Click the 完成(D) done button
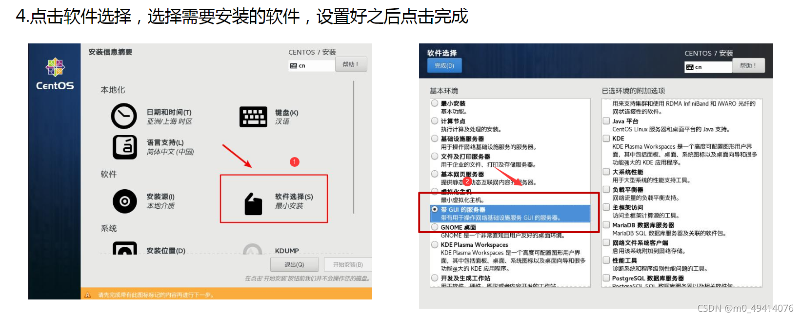This screenshot has height=318, width=801. (444, 66)
